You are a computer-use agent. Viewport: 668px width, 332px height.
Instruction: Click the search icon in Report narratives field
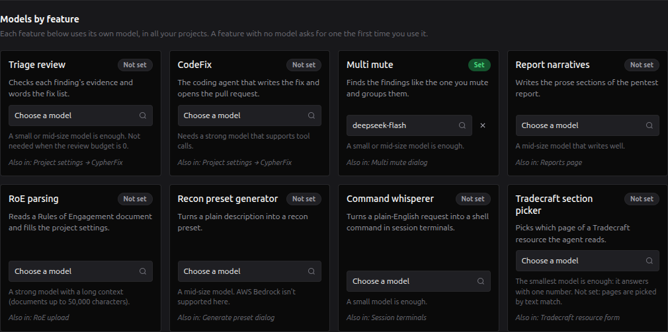click(x=649, y=125)
